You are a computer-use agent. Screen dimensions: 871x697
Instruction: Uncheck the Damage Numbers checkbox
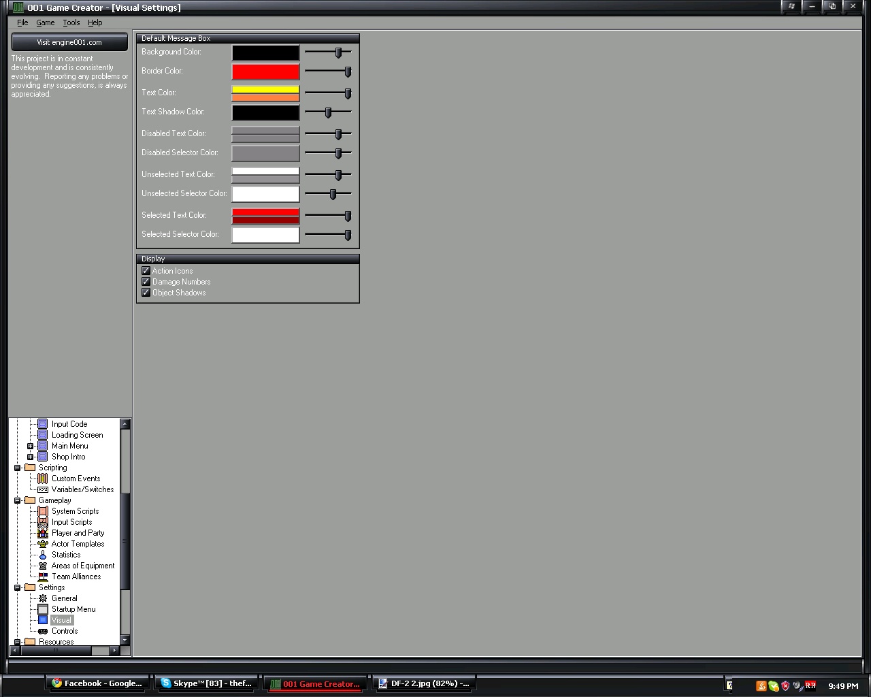coord(146,281)
